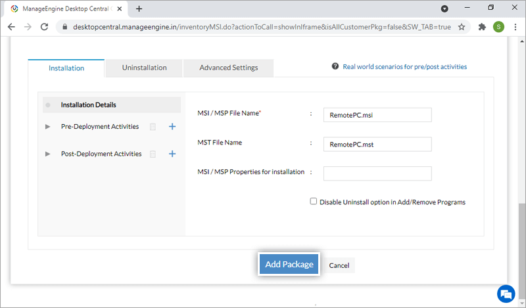Screen dimensions: 526x308
Task: Open the Chrome three-dot menu
Action: click(x=514, y=27)
